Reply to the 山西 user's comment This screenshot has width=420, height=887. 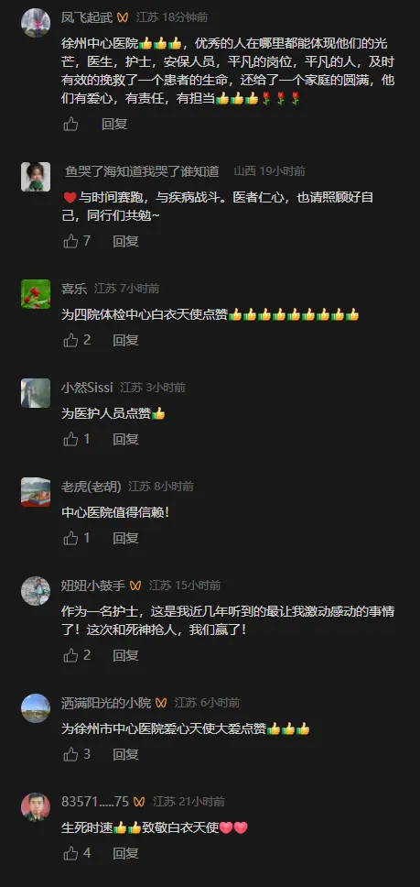click(126, 241)
